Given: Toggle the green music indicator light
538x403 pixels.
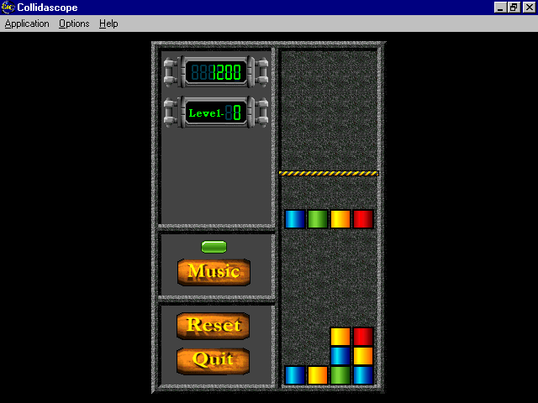Looking at the screenshot, I should point(214,246).
